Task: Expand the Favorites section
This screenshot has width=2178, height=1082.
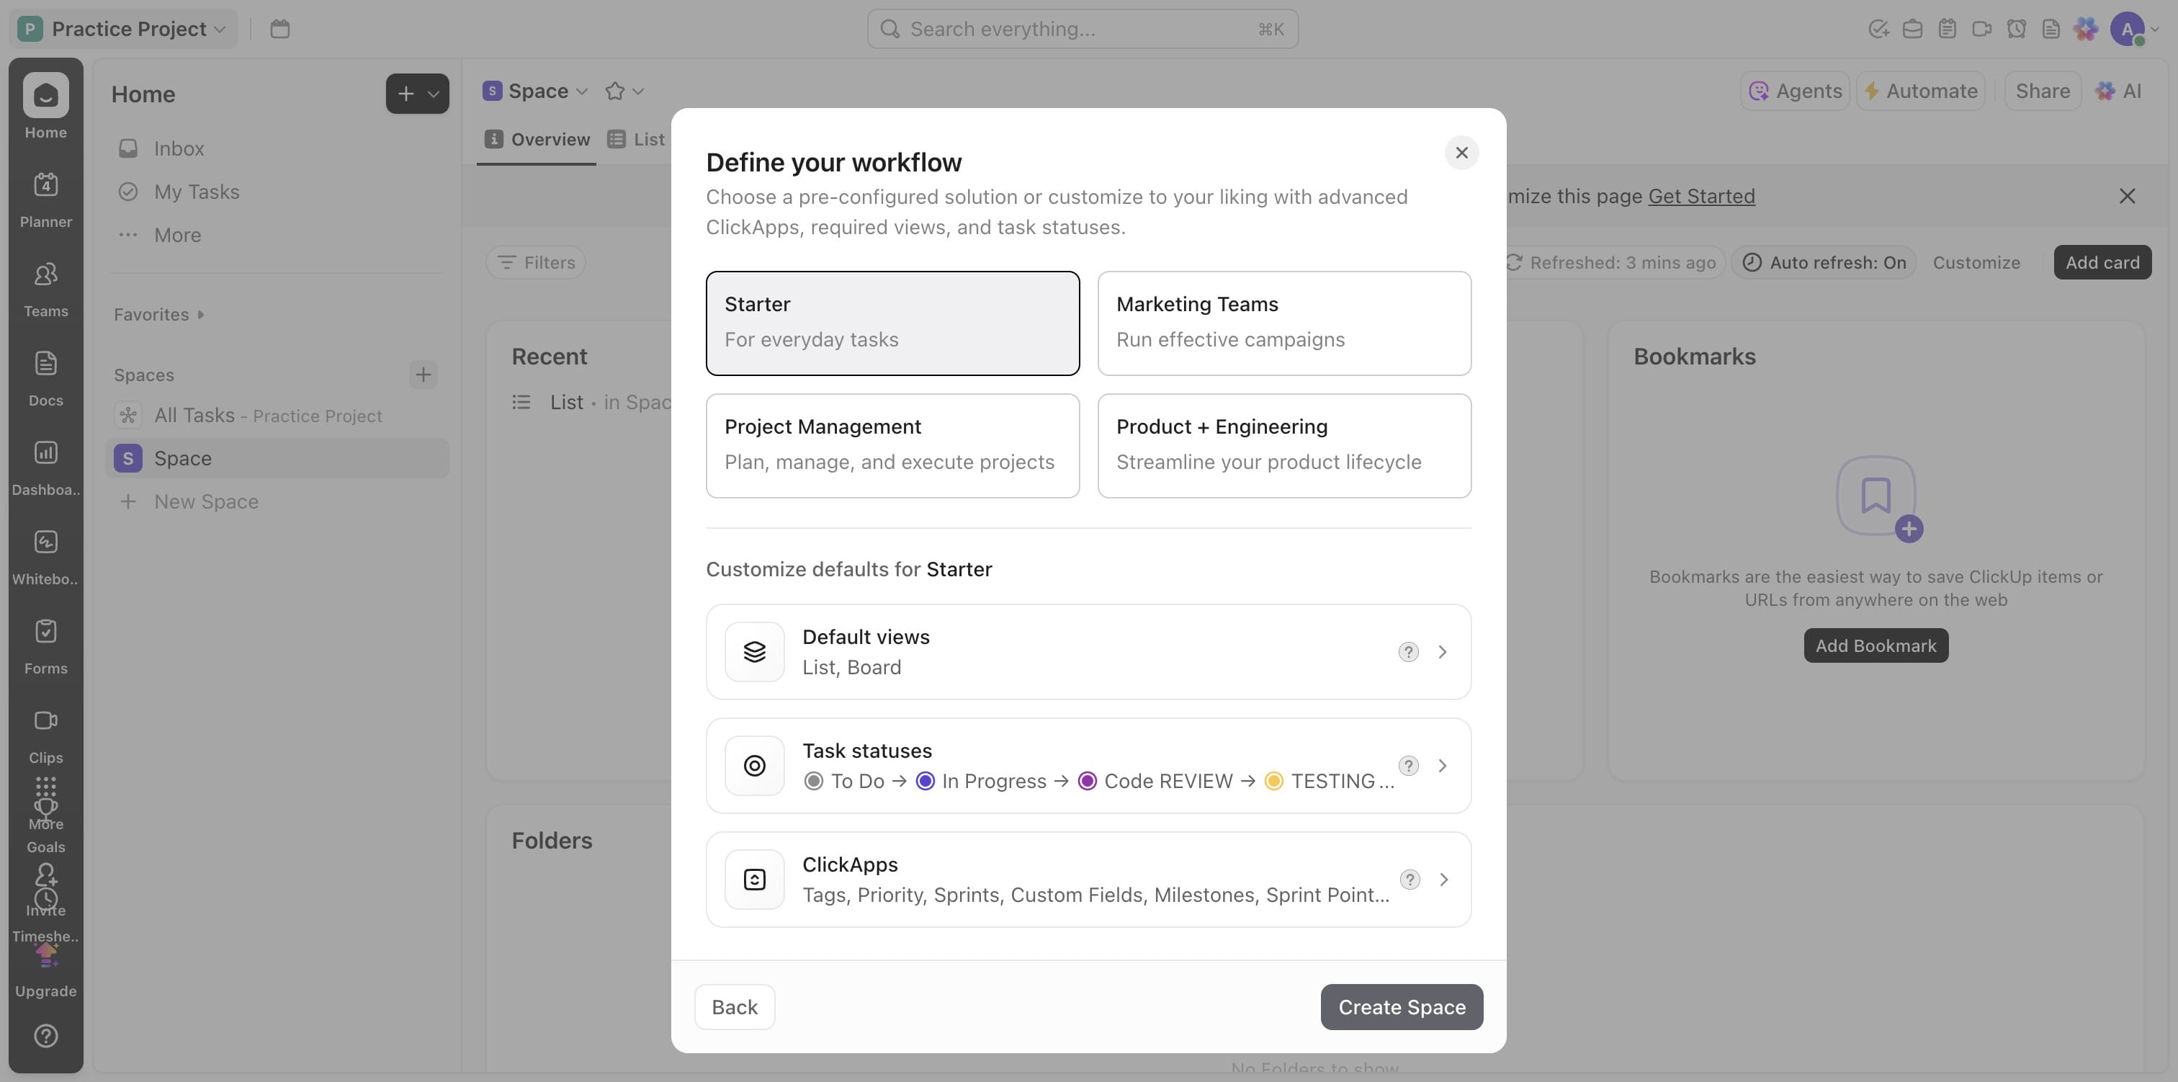Action: (x=159, y=315)
